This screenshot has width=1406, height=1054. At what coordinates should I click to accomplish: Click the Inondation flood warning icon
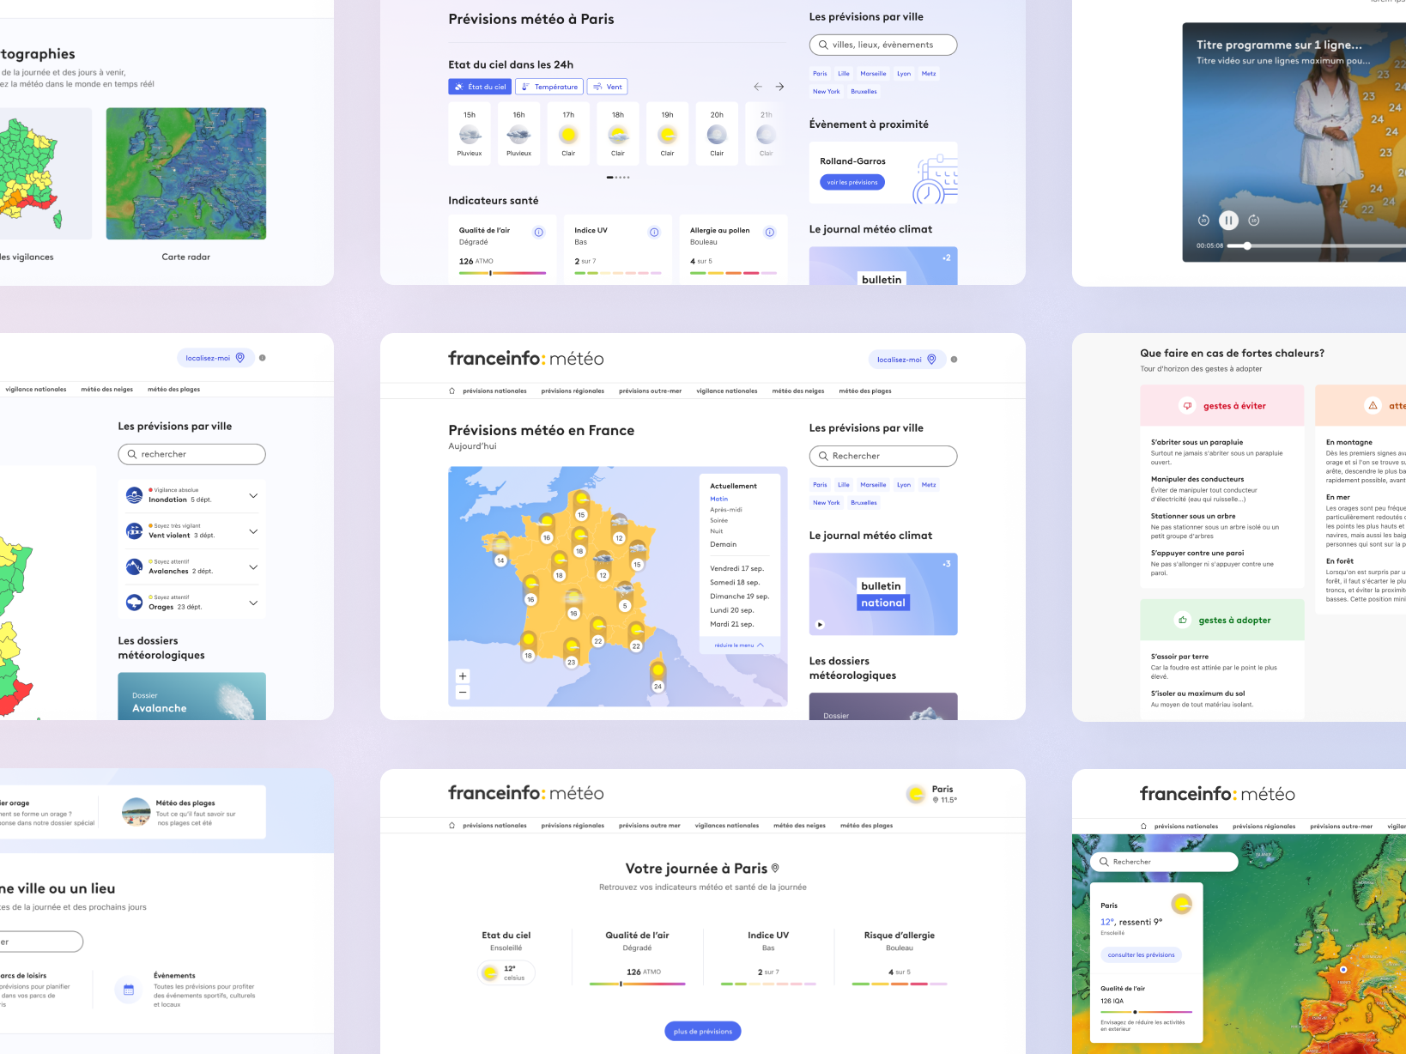pos(134,495)
